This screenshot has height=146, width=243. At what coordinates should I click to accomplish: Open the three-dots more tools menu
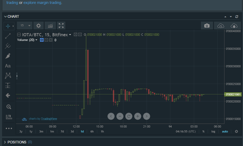tap(9, 128)
